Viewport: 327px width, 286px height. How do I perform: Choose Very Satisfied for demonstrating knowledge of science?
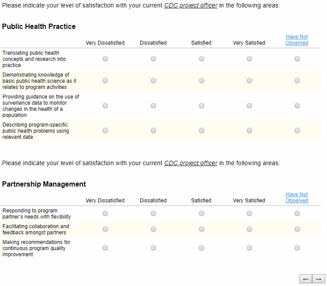(249, 81)
